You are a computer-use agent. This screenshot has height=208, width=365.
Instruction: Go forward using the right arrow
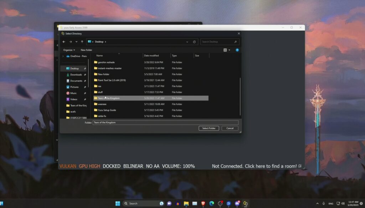71,42
